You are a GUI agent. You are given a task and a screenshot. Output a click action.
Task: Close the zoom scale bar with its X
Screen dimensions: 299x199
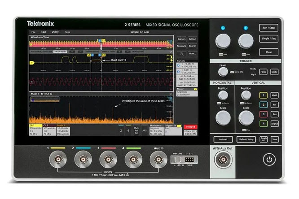171,52
